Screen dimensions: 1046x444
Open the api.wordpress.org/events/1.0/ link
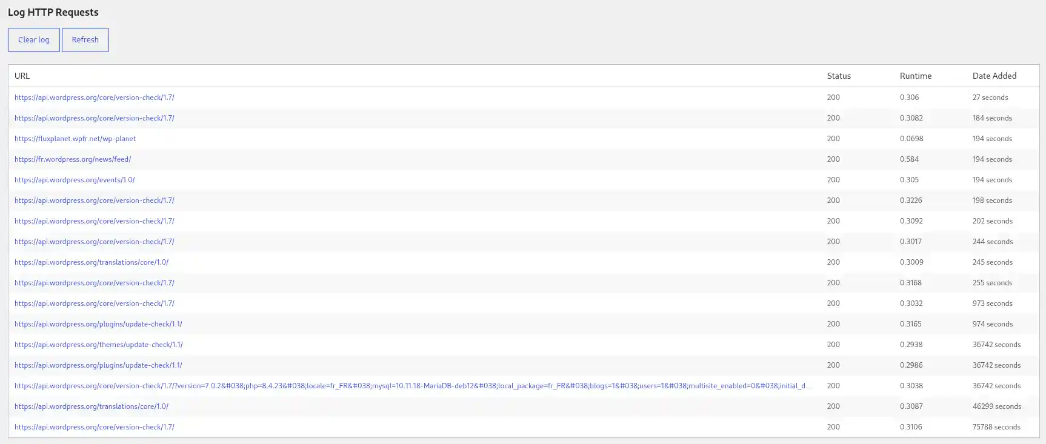pyautogui.click(x=75, y=180)
